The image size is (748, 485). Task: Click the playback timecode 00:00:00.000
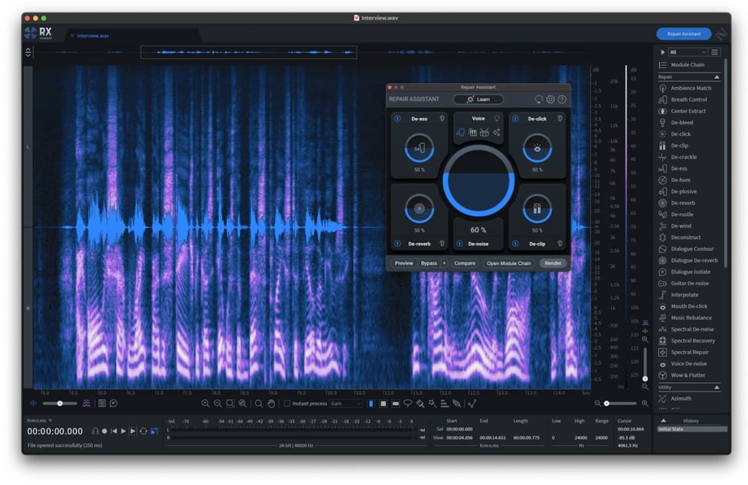[x=55, y=431]
